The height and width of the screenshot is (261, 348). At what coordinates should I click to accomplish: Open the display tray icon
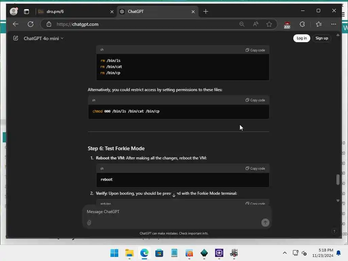coord(295,253)
